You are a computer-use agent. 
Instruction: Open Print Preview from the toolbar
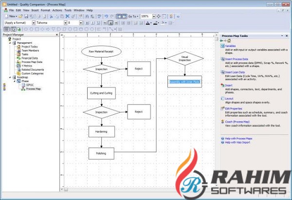(x=44, y=17)
